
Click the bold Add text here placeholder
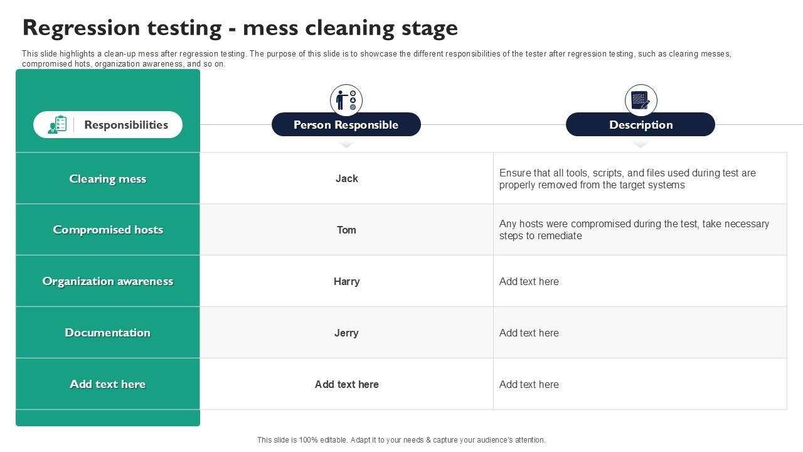coord(346,384)
